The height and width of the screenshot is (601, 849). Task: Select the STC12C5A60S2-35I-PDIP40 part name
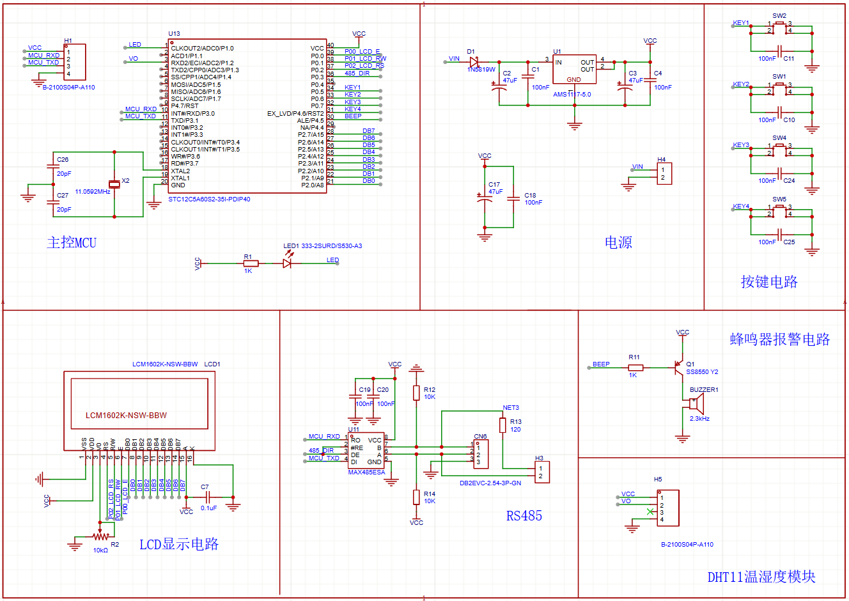[x=209, y=199]
